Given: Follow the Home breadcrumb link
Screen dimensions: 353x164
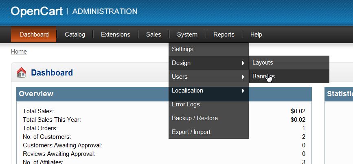Looking at the screenshot, I should click(19, 52).
